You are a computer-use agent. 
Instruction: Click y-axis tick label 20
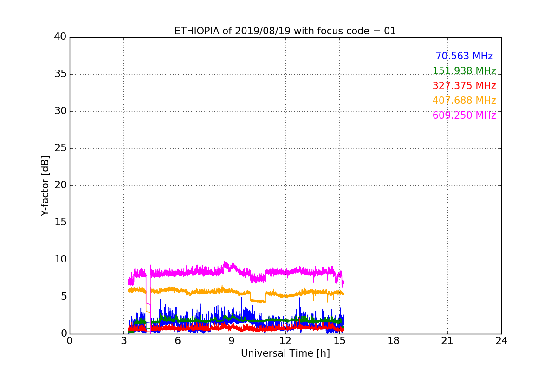[x=60, y=185]
